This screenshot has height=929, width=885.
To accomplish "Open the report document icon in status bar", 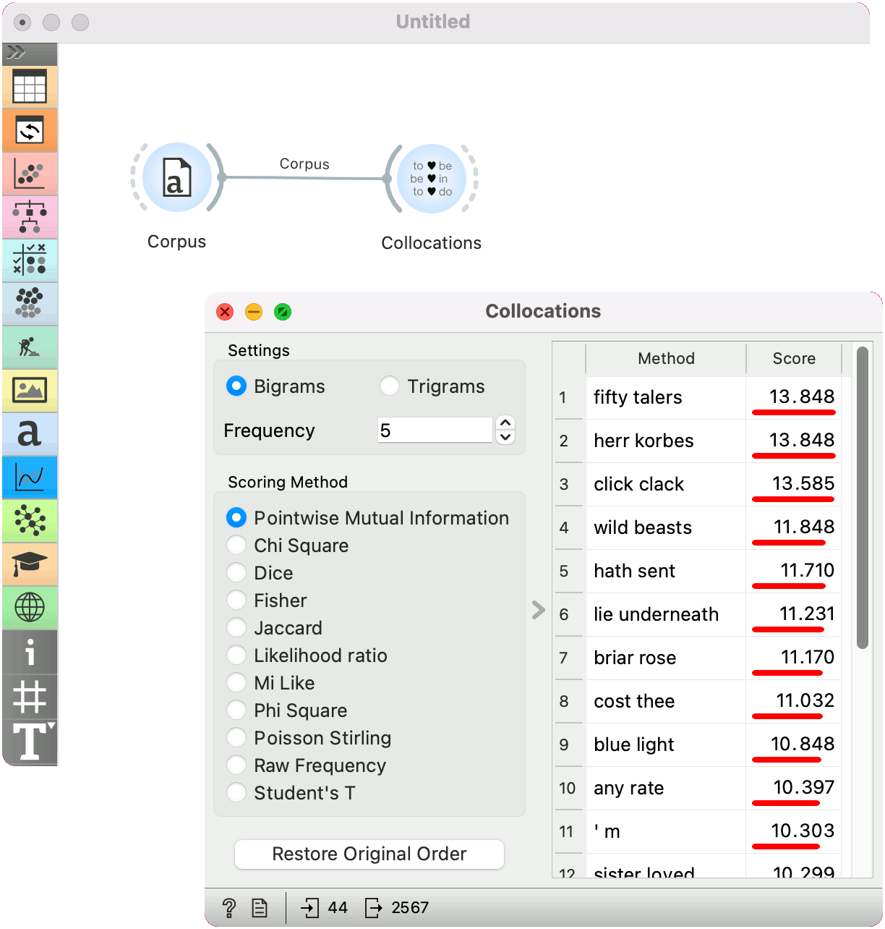I will click(260, 907).
